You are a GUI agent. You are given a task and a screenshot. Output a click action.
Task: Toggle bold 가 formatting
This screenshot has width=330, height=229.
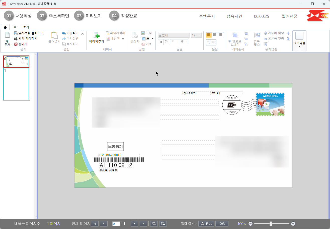(x=160, y=42)
